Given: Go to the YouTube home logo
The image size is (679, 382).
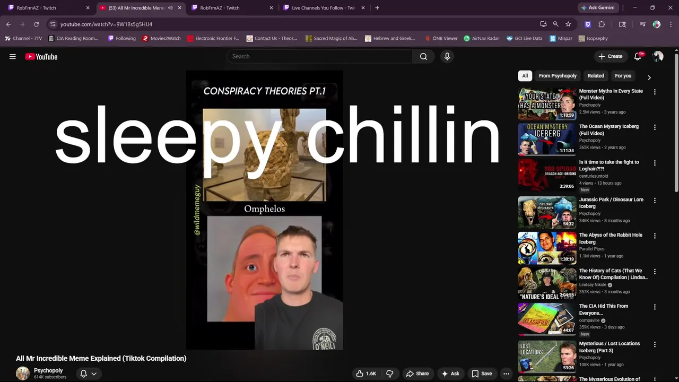Looking at the screenshot, I should point(41,57).
